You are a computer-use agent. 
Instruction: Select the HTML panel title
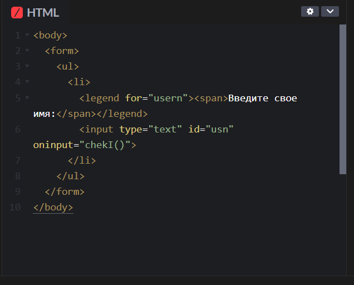click(x=43, y=12)
